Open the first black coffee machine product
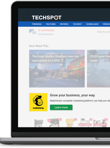Image resolution: width=110 pixels, height=148 pixels. point(39,123)
